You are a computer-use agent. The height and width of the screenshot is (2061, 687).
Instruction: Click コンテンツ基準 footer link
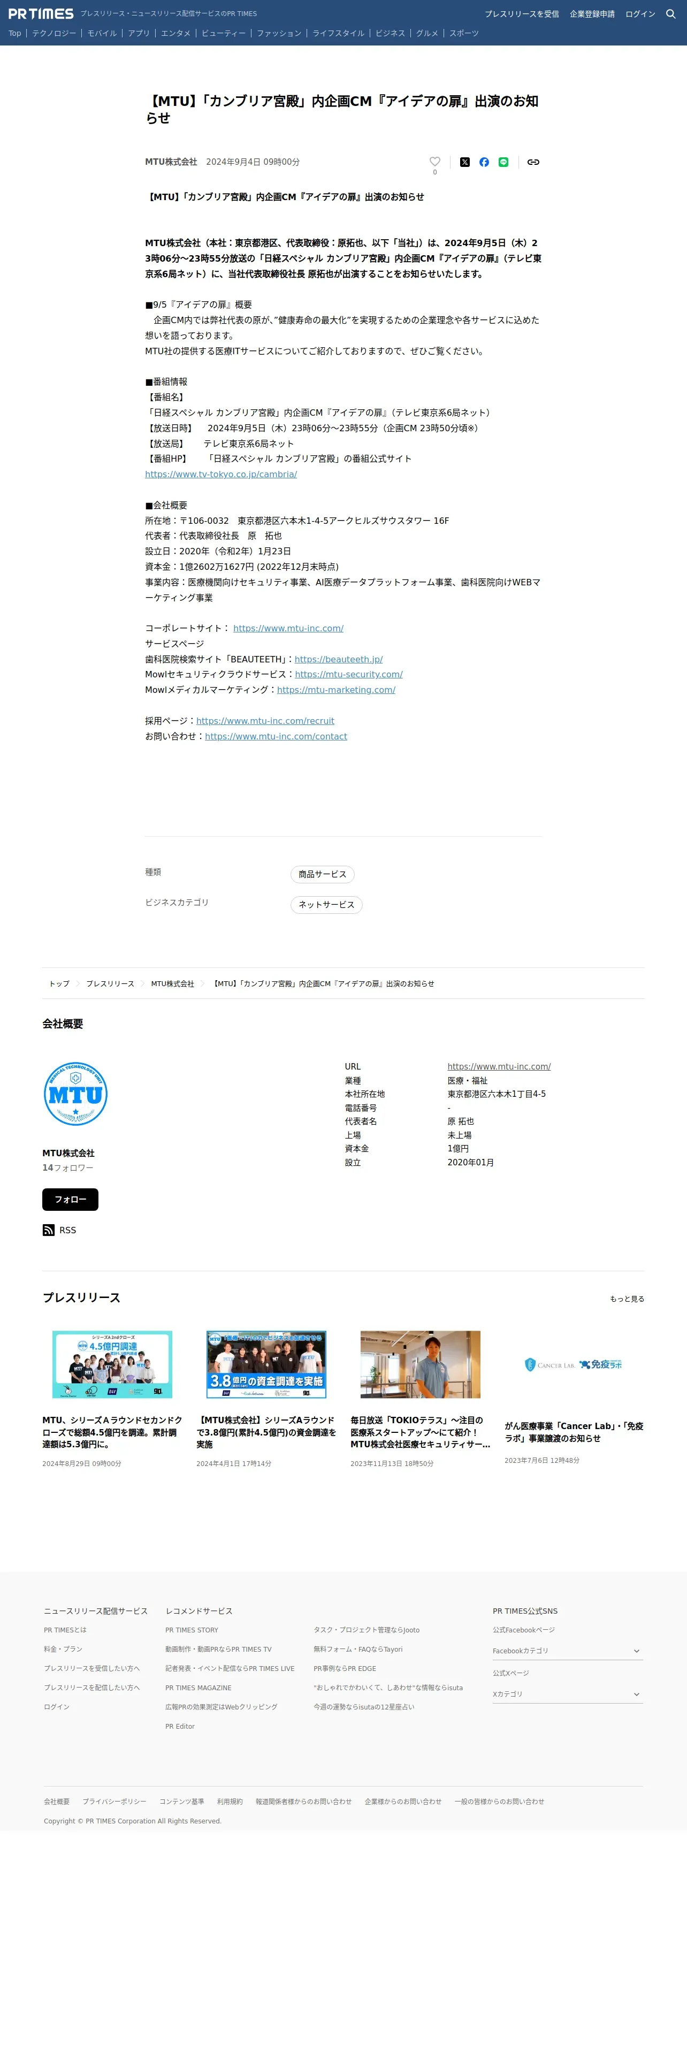click(181, 1801)
